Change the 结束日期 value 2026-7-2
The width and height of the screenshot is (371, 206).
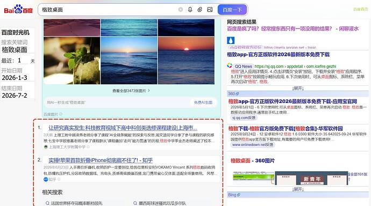pyautogui.click(x=18, y=95)
